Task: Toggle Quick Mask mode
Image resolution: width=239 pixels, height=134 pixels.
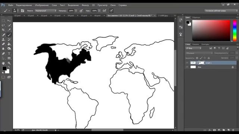Action: (3, 77)
